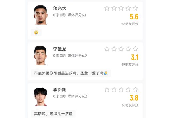Open 李圣龙's name link

tap(60, 49)
